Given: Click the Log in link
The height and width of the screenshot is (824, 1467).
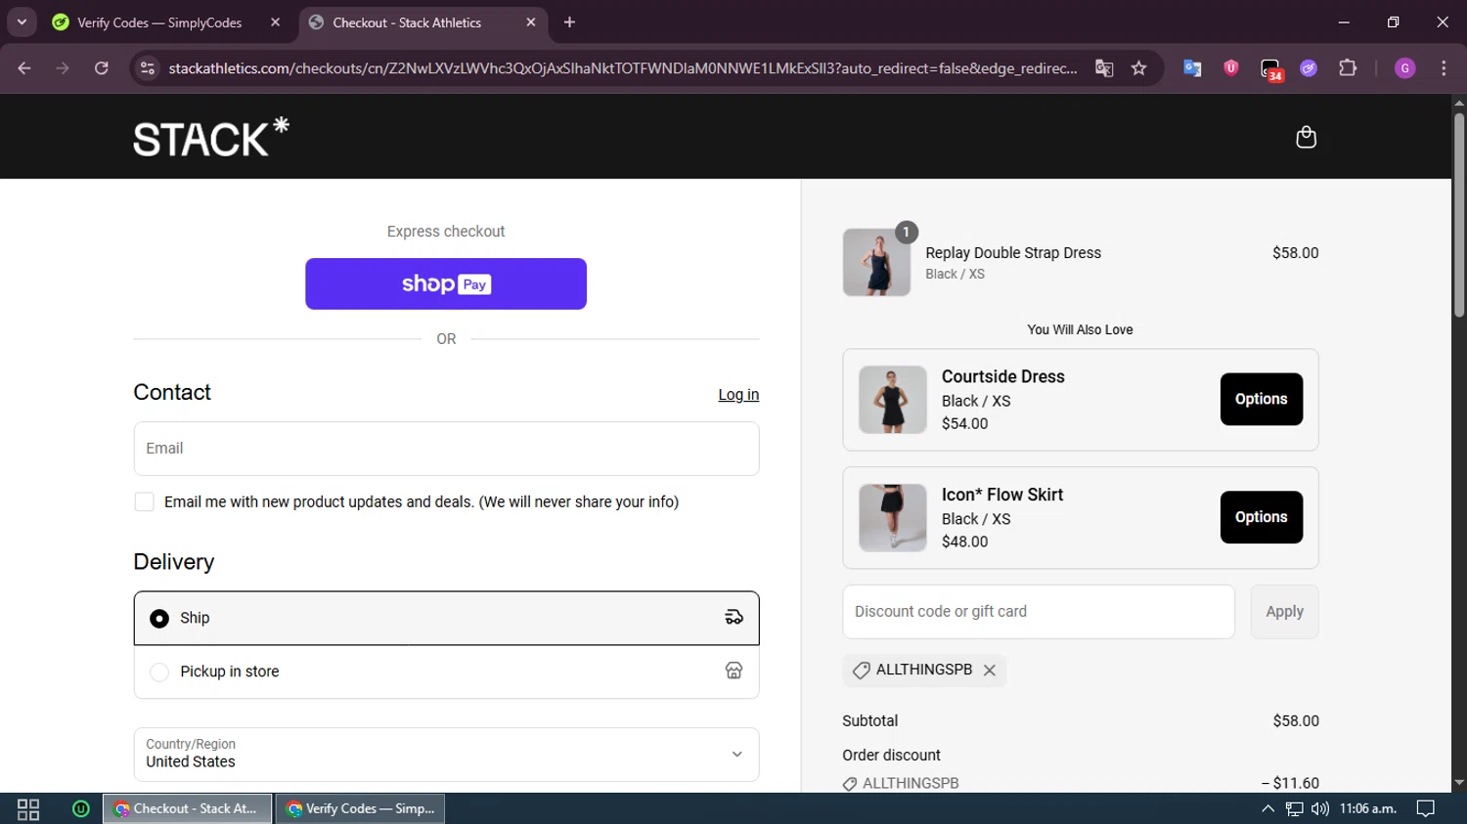Looking at the screenshot, I should [738, 395].
